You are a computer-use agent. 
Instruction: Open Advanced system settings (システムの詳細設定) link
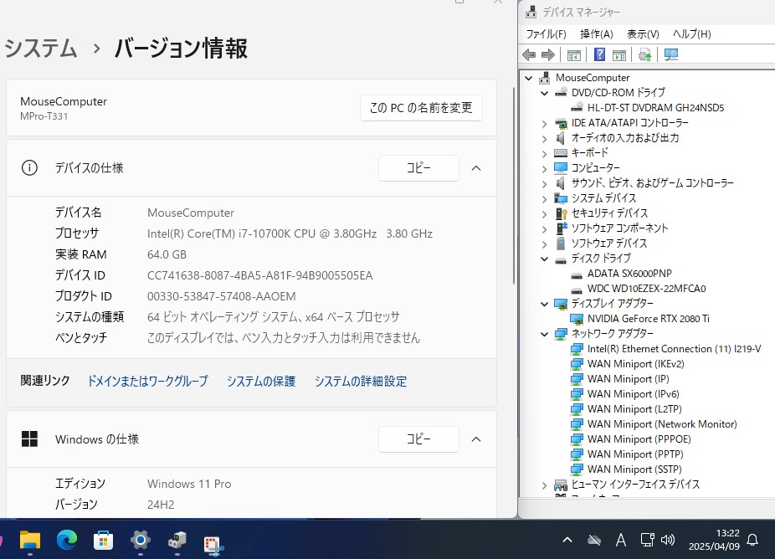point(361,381)
